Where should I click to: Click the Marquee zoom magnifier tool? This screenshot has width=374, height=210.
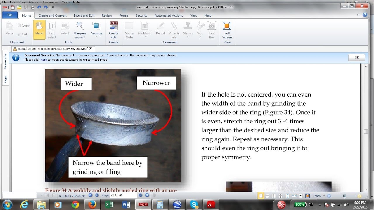click(80, 26)
